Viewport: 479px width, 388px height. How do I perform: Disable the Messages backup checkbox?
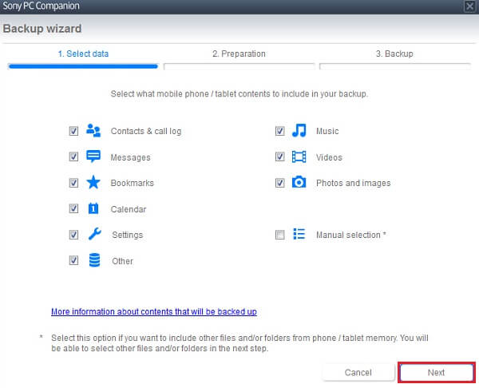[x=73, y=157]
